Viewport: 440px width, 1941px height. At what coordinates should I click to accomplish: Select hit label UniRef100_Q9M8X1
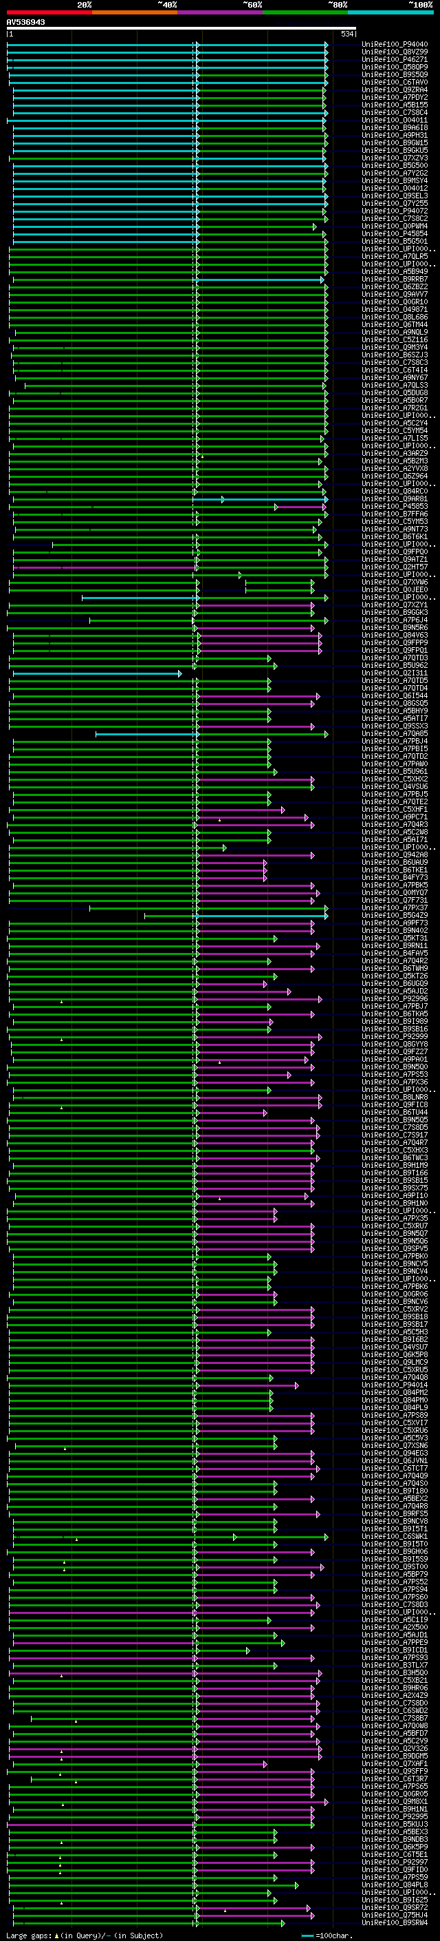395,1802
